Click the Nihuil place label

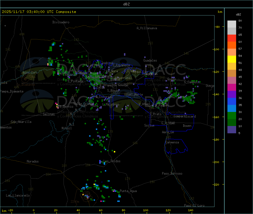pos(66,128)
